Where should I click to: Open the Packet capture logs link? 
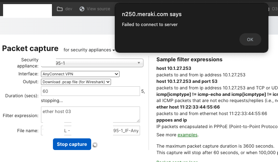[177, 161]
